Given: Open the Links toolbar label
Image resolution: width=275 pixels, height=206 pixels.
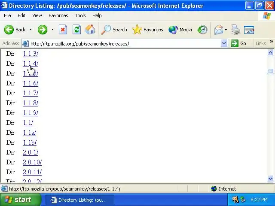Looking at the screenshot, I should coord(261,43).
